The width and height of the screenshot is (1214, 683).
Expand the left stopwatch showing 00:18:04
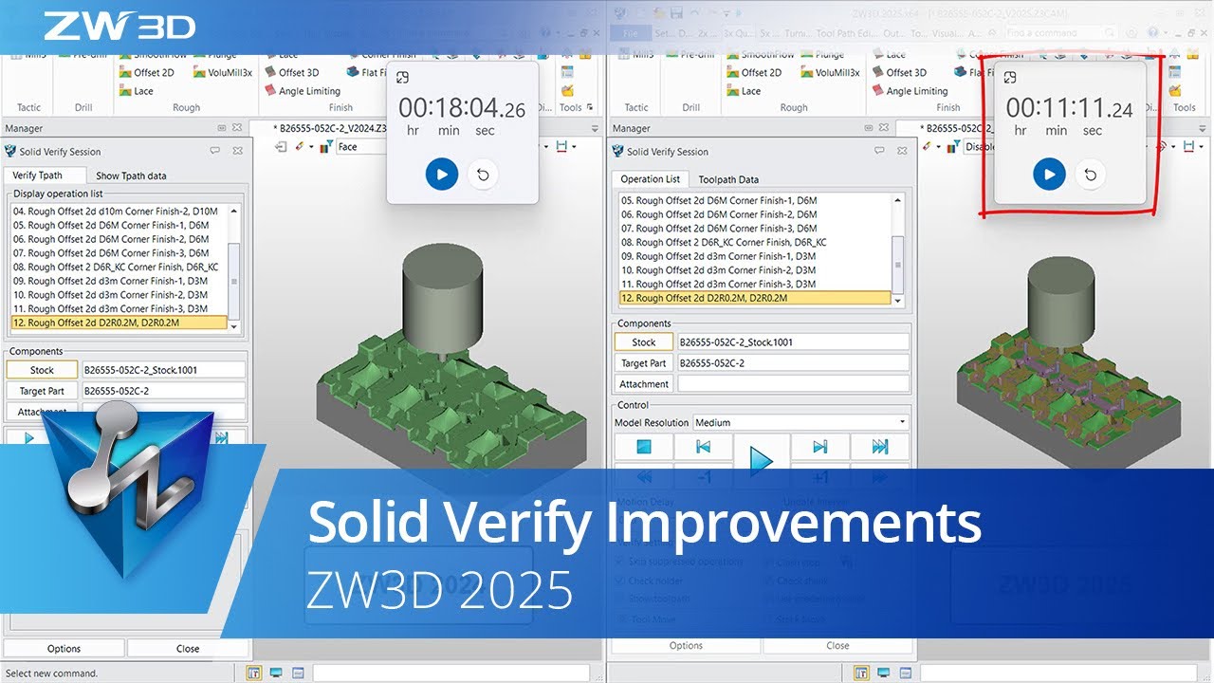click(402, 78)
